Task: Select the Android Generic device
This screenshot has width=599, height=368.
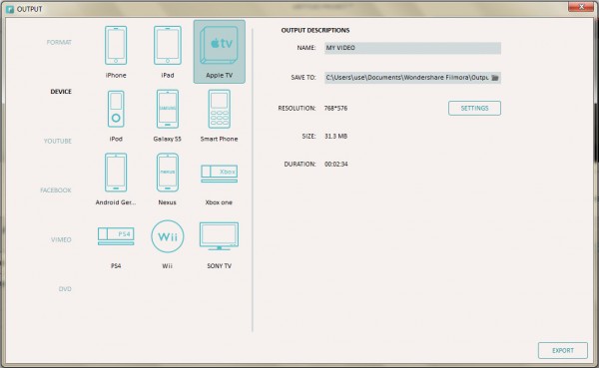Action: [x=116, y=179]
